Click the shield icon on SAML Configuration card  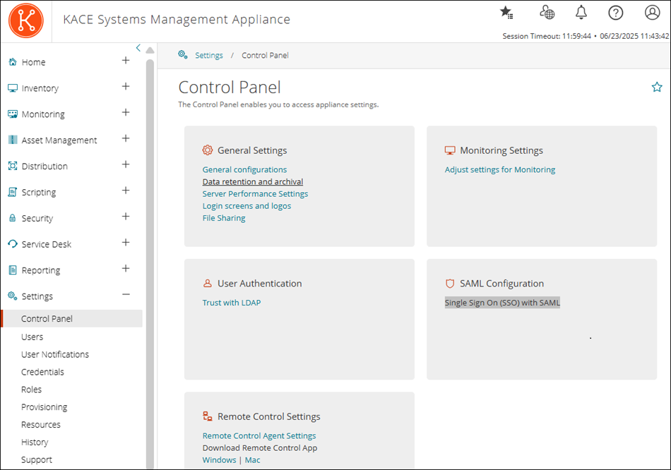tap(450, 283)
